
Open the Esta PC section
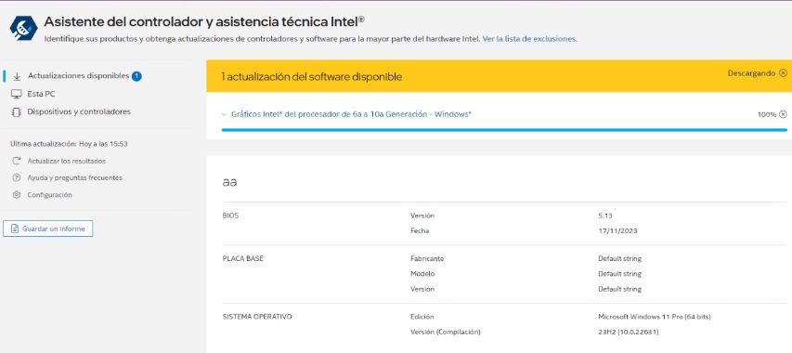point(42,94)
